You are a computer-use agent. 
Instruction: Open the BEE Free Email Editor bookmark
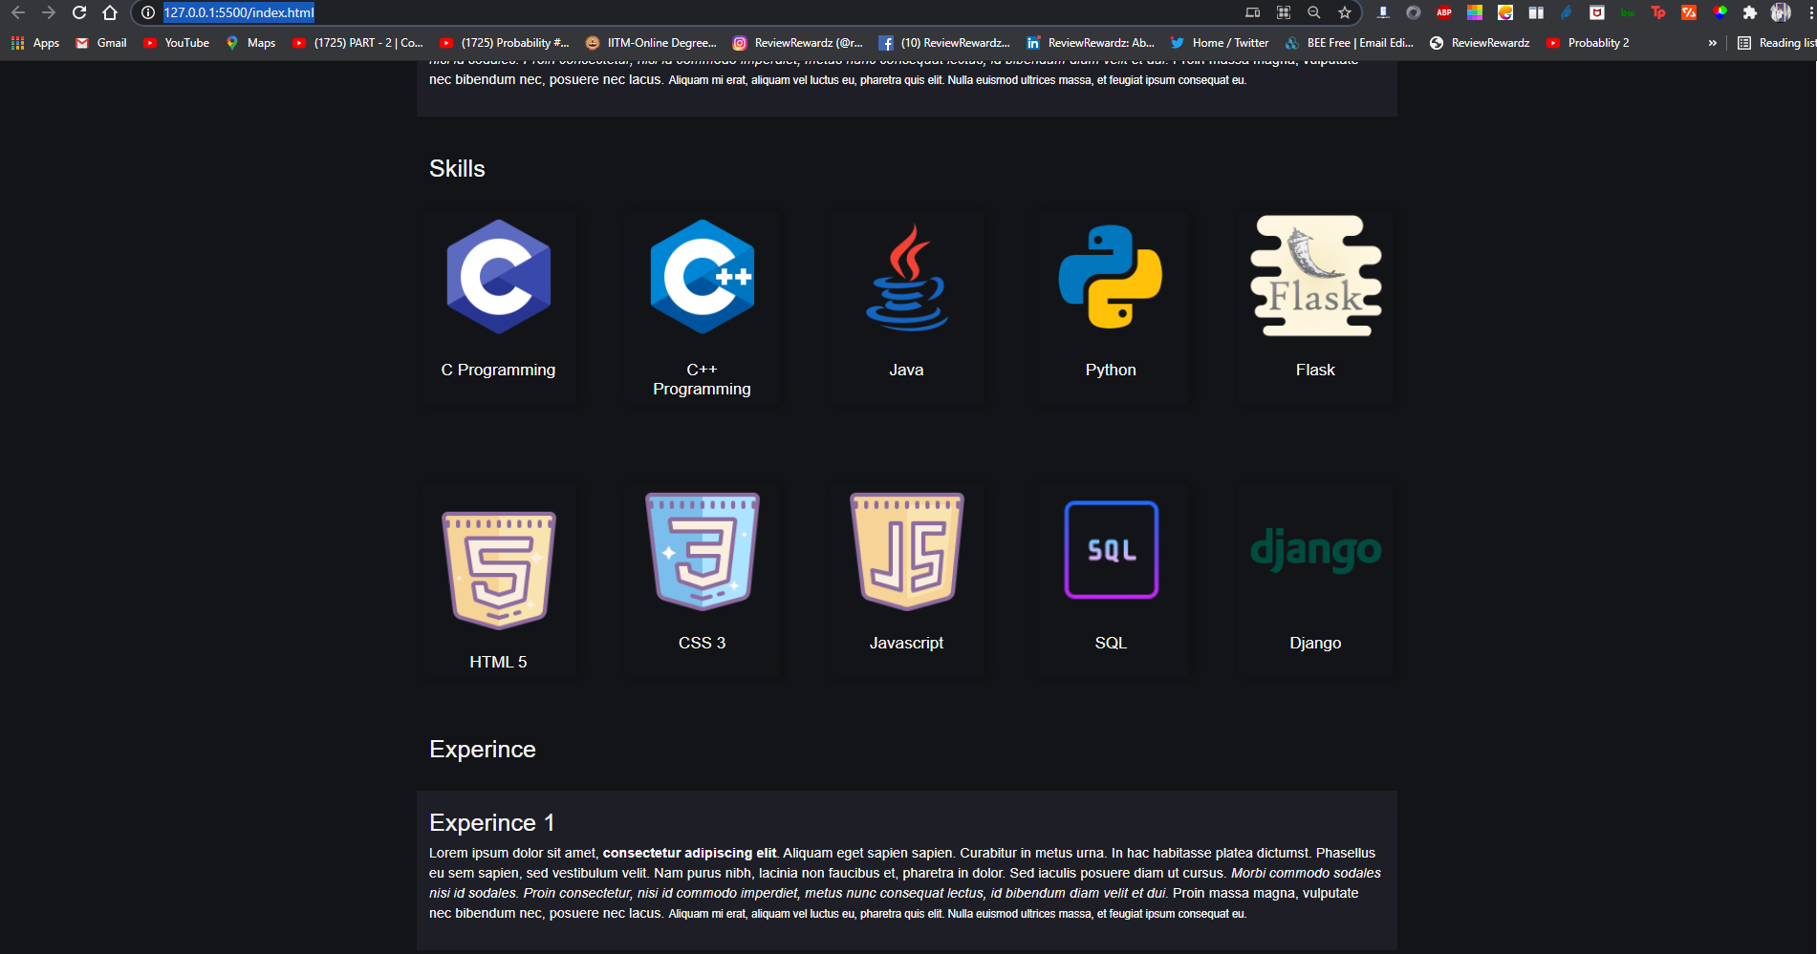pos(1350,43)
